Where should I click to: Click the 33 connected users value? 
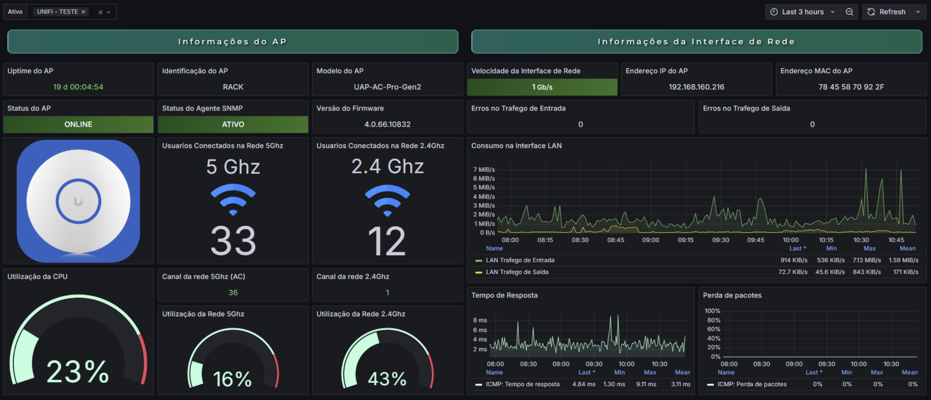[233, 241]
